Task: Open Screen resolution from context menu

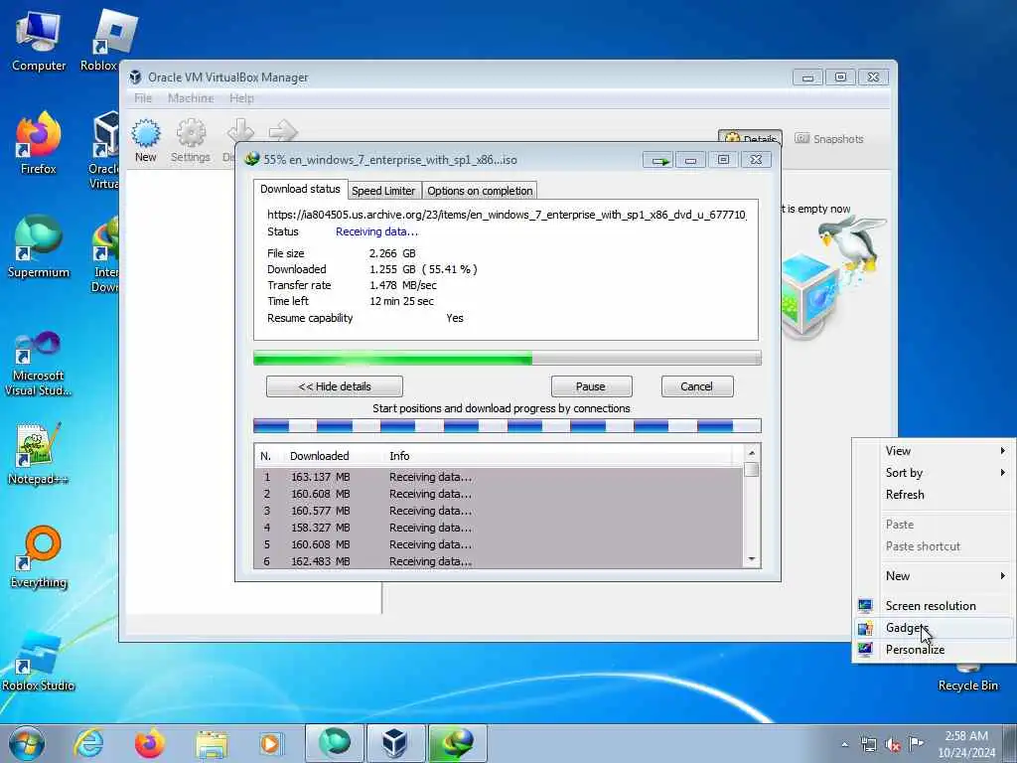Action: coord(934,605)
